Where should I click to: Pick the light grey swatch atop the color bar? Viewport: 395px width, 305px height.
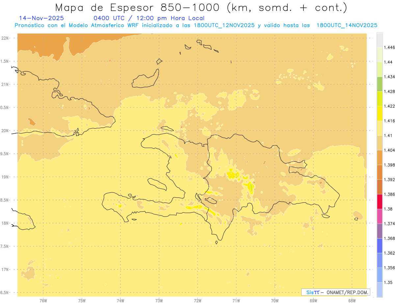click(x=380, y=40)
